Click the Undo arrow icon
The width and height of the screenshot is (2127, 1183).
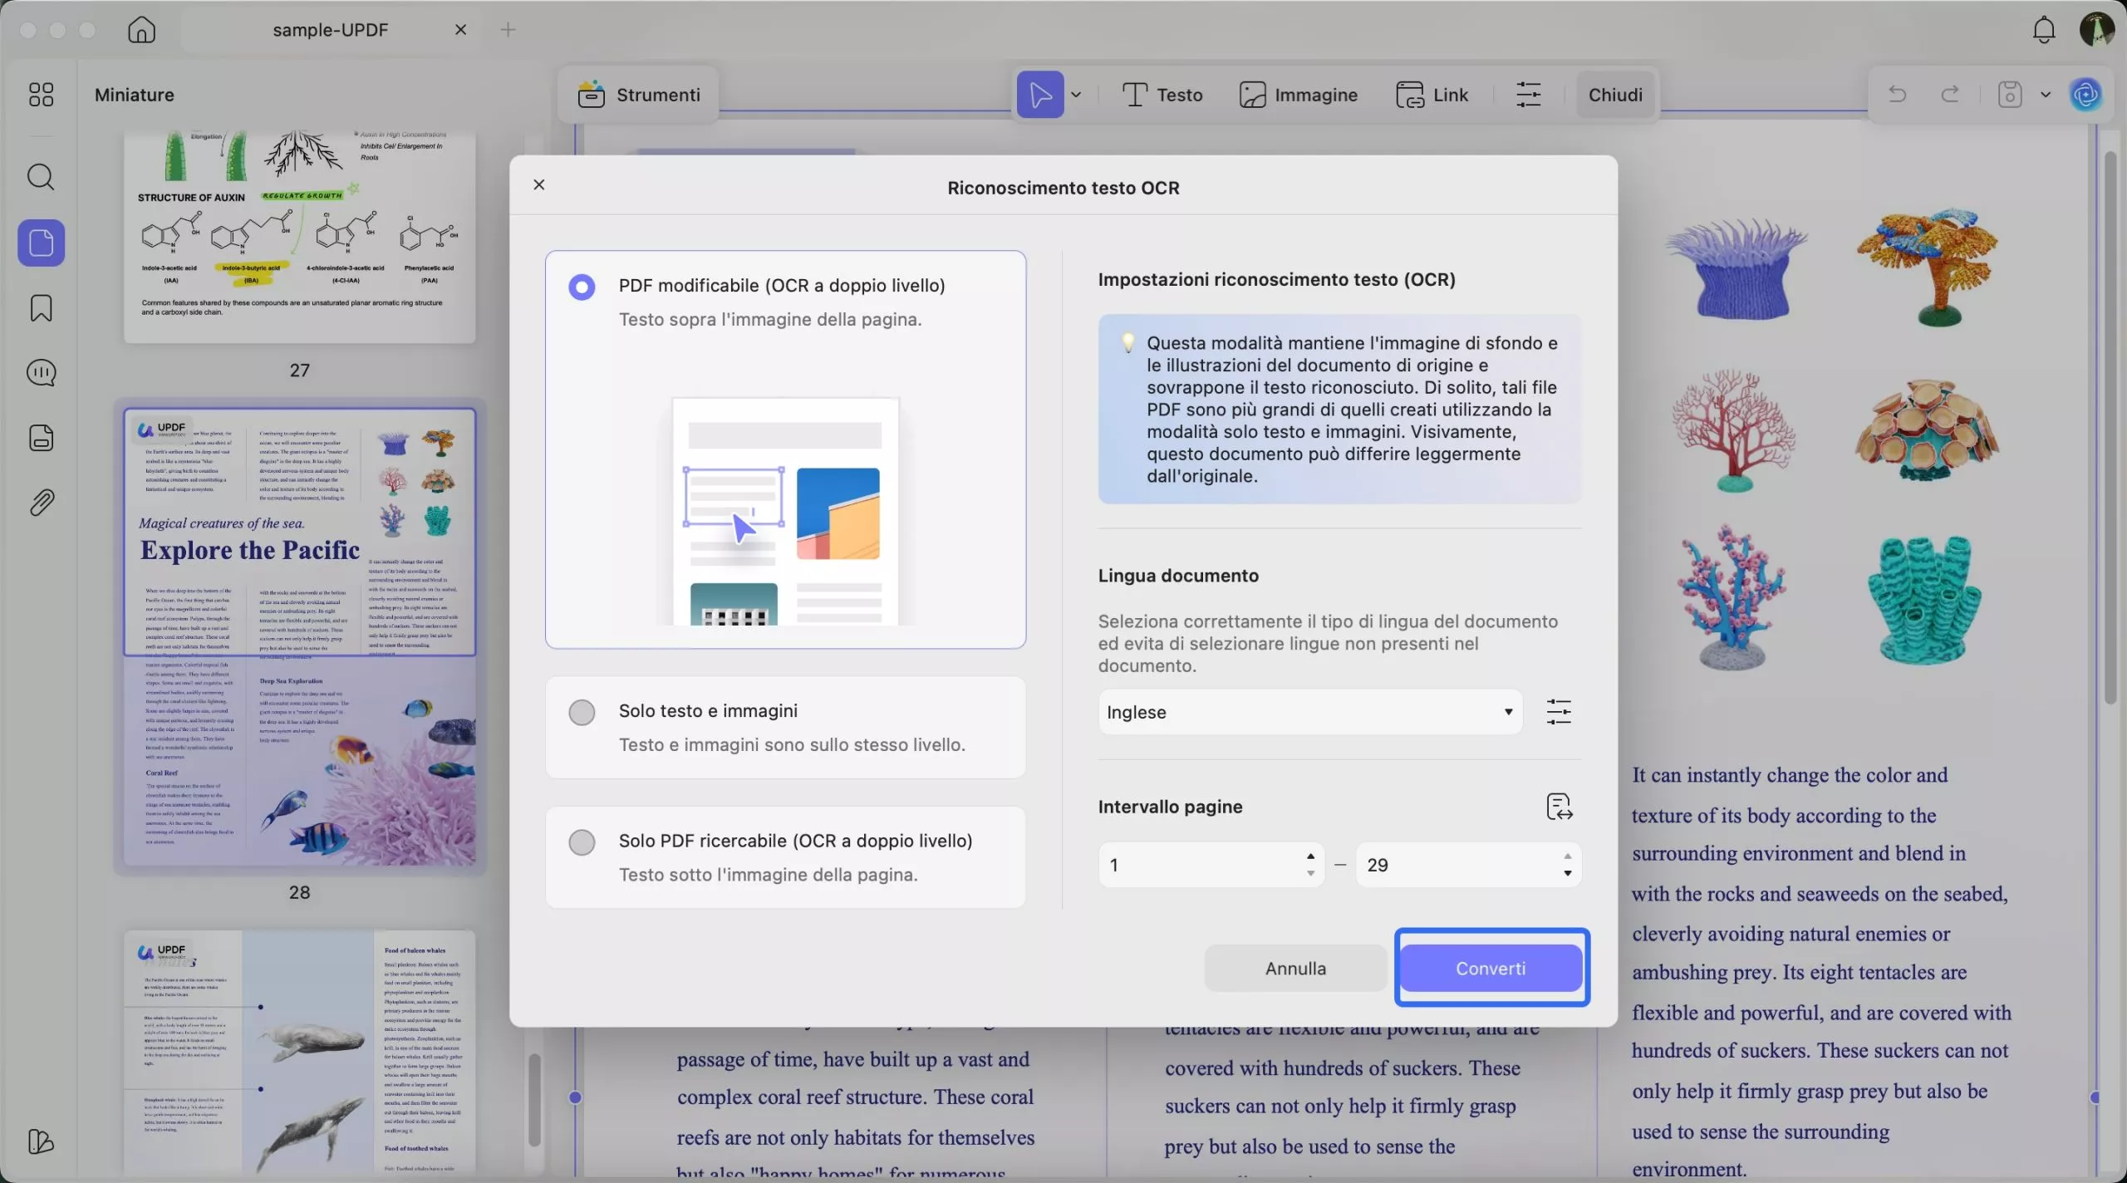click(1897, 94)
